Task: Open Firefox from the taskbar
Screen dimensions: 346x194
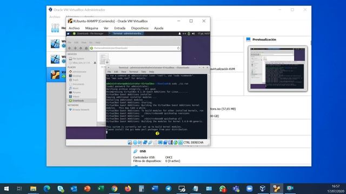Action: pos(128,189)
